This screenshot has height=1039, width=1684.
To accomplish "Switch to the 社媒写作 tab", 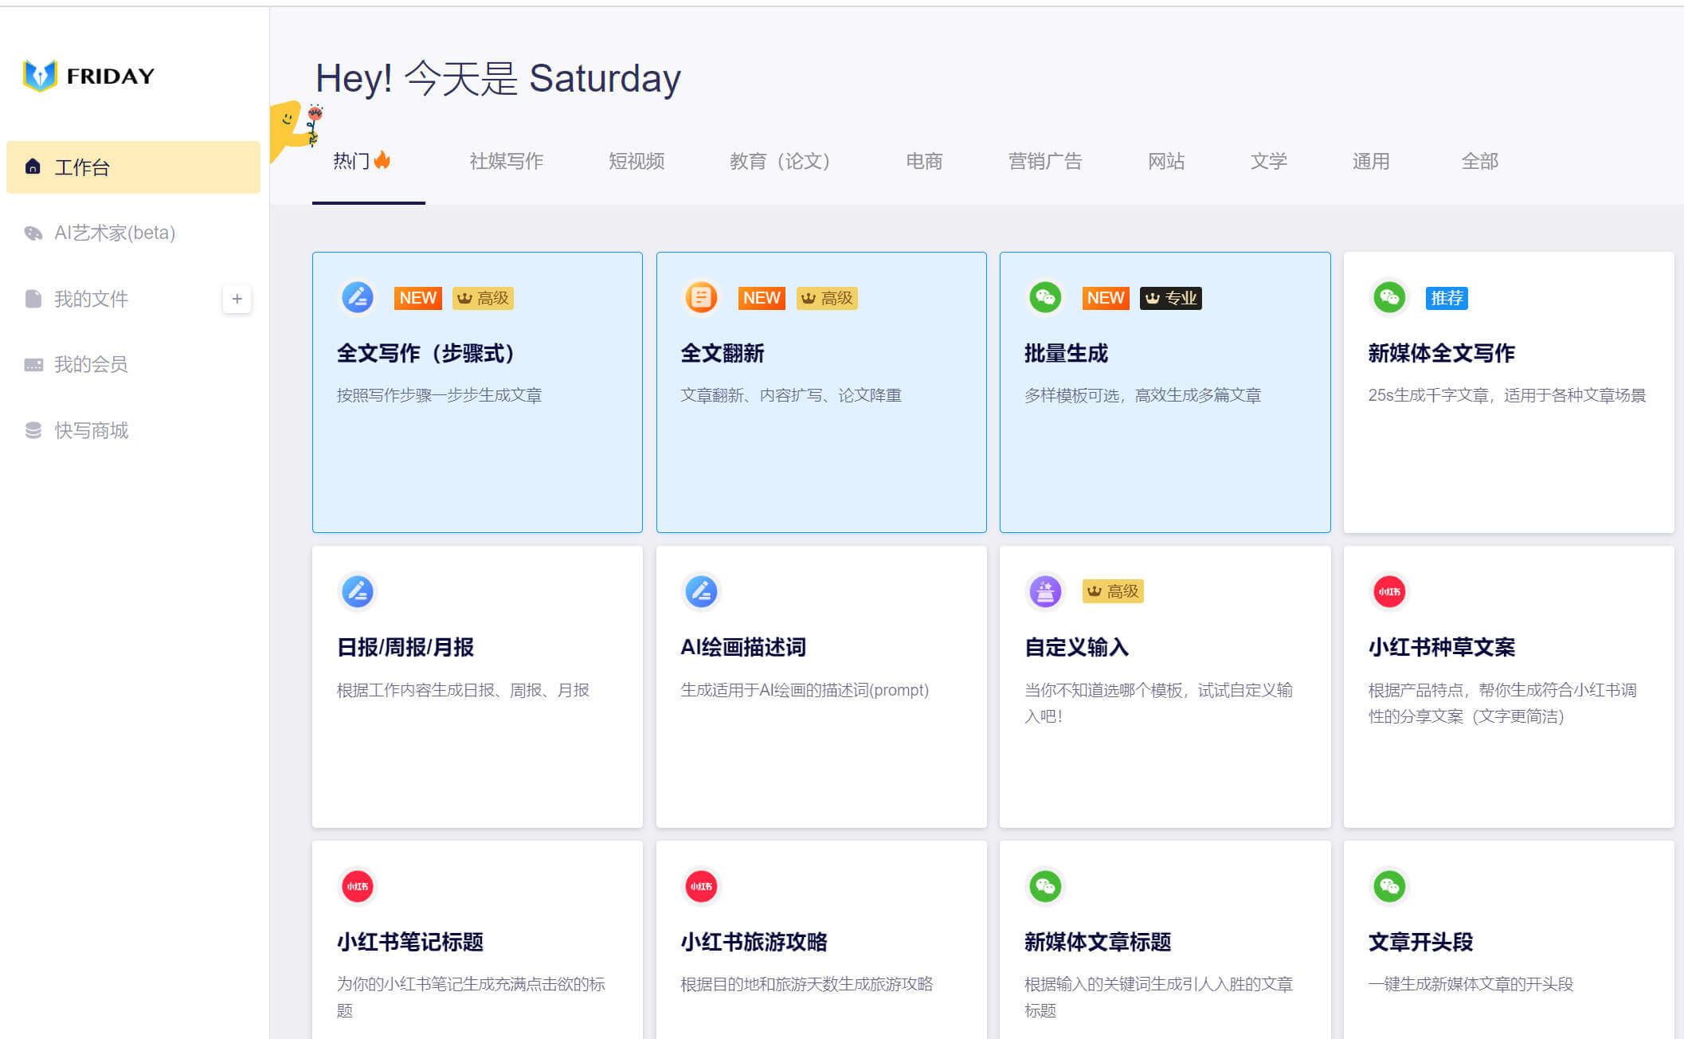I will (x=506, y=162).
